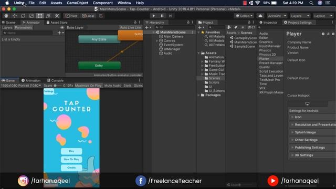Select the Rect tool

pos(40,16)
